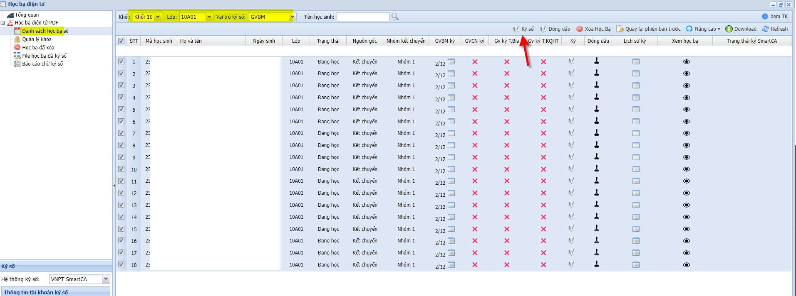The image size is (796, 296).
Task: Click the Đóng dấu toolbar button
Action: 555,29
